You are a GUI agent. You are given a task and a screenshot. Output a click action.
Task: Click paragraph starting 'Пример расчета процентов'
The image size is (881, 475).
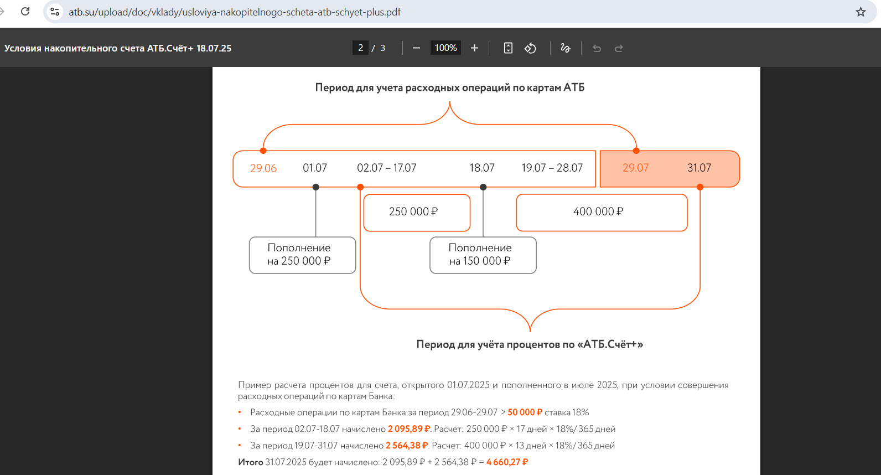483,390
